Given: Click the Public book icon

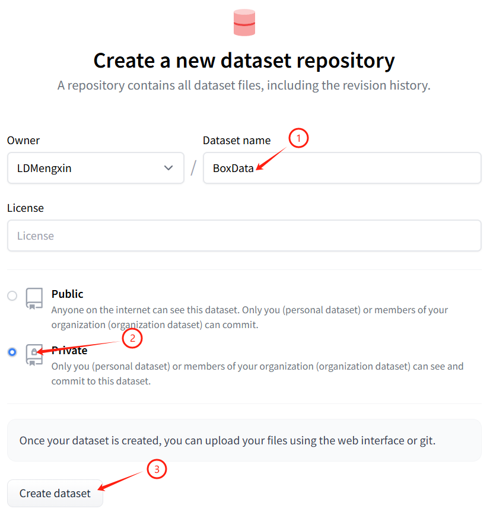Looking at the screenshot, I should [x=34, y=298].
